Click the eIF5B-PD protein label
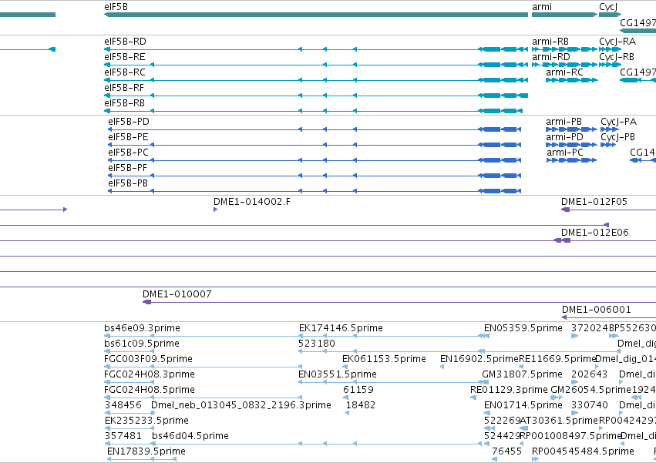The width and height of the screenshot is (656, 463). pyautogui.click(x=129, y=122)
